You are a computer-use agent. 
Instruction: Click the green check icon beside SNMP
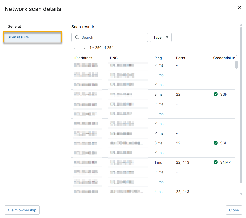coord(216,162)
